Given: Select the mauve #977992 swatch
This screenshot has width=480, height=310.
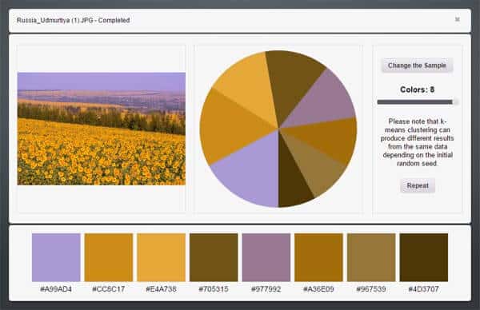Looking at the screenshot, I should (x=266, y=257).
